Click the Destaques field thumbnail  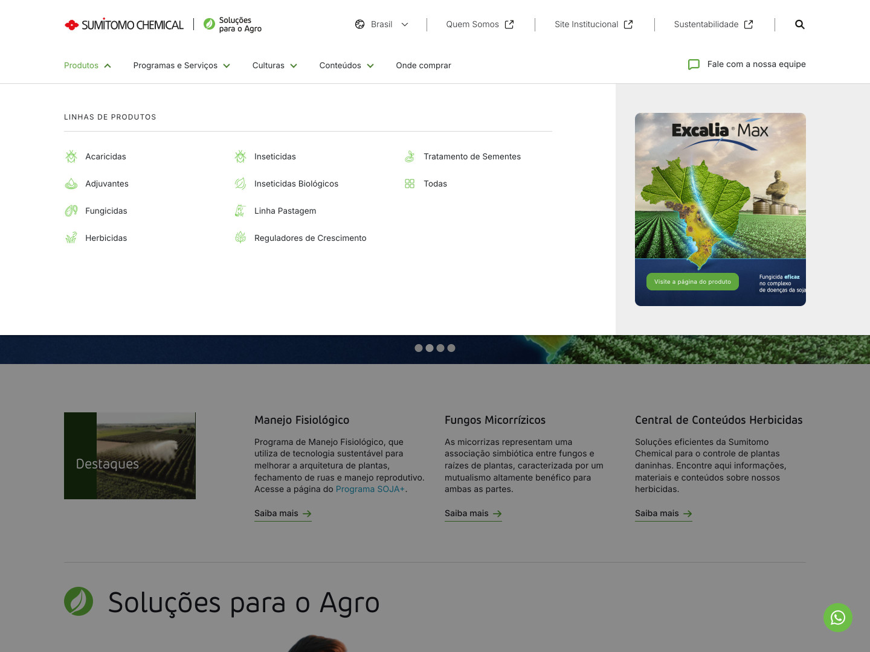pyautogui.click(x=130, y=456)
